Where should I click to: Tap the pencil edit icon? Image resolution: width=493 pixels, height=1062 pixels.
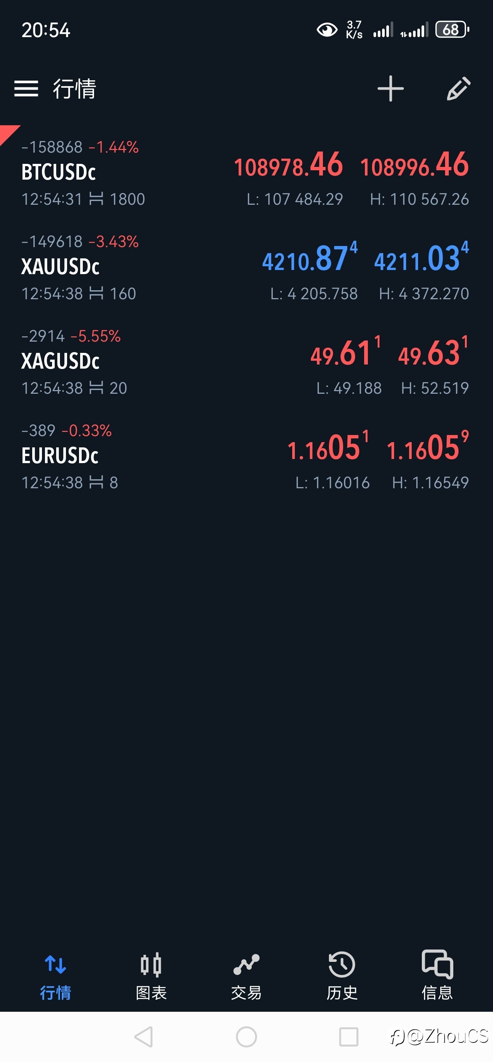459,88
